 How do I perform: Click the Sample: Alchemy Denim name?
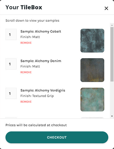coord(41,61)
